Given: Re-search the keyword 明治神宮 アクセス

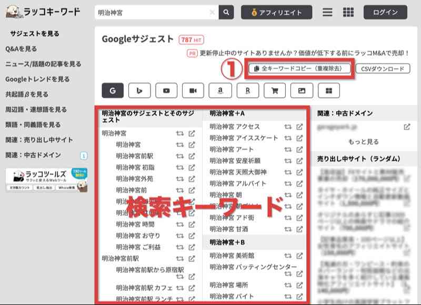Looking at the screenshot, I should point(288,127).
